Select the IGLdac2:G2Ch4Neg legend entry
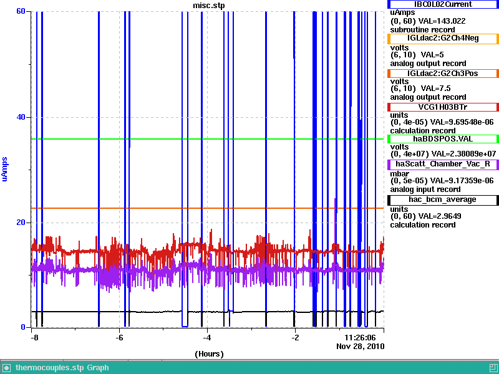499x374 pixels. (443, 39)
